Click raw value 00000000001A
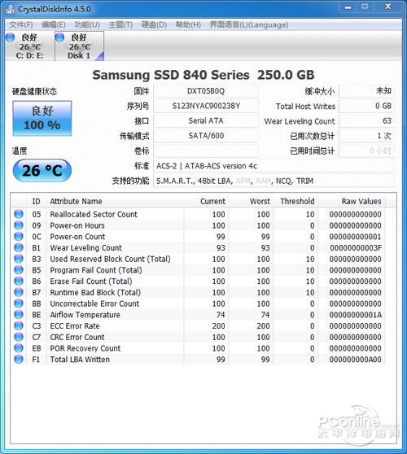Viewport: 407px width, 454px height. click(356, 315)
